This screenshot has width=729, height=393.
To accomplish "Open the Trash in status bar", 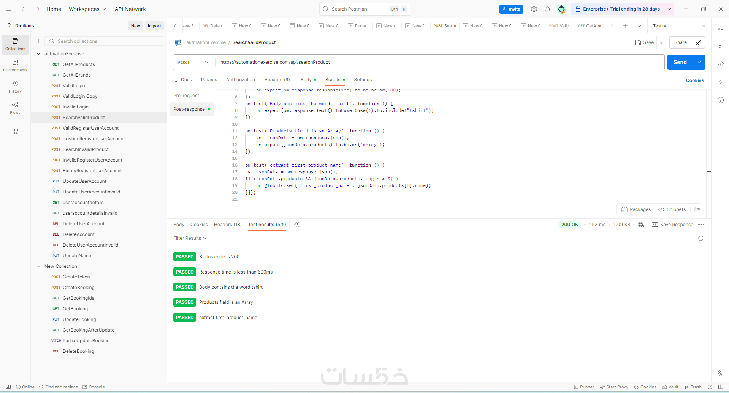I will tap(693, 387).
